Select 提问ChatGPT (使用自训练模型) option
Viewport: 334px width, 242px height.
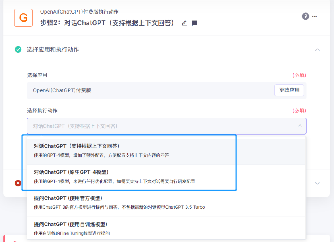(x=166, y=228)
